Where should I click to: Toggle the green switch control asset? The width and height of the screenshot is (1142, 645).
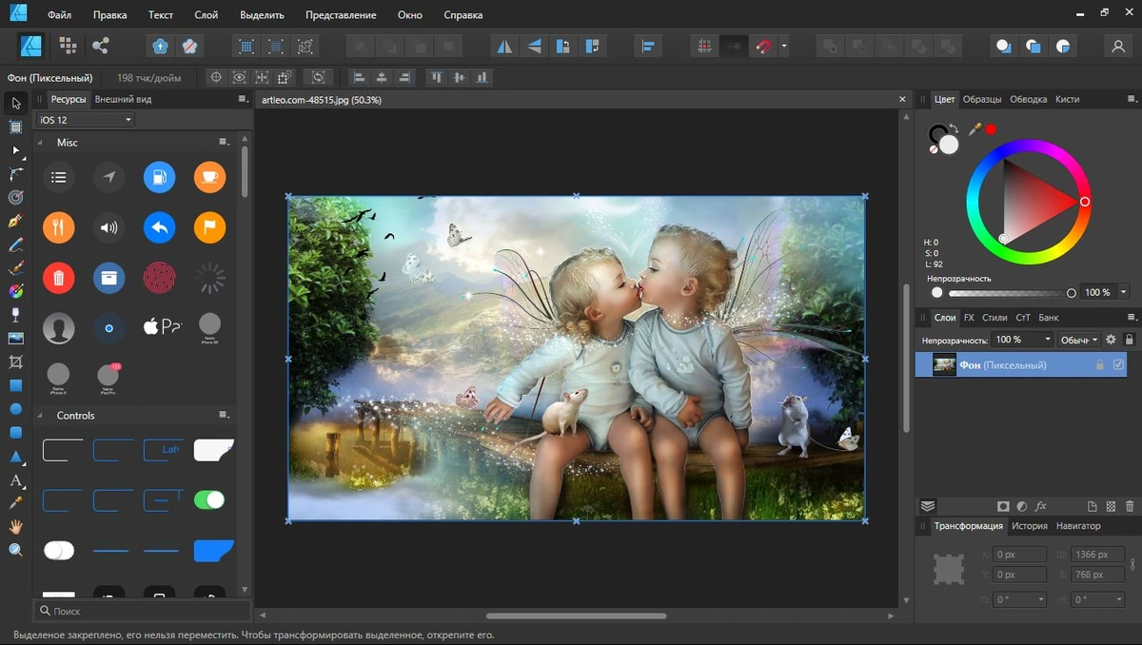(209, 499)
